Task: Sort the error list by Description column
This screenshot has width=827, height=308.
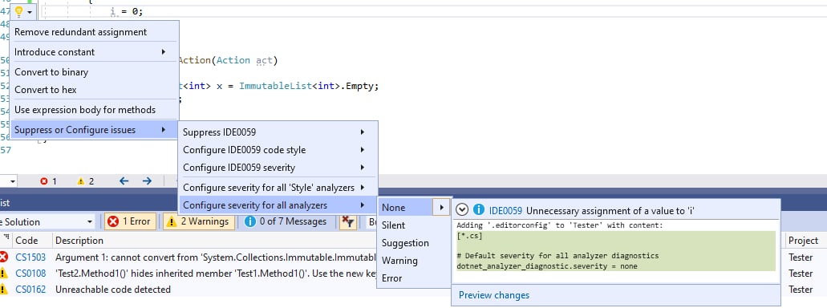Action: pos(79,240)
